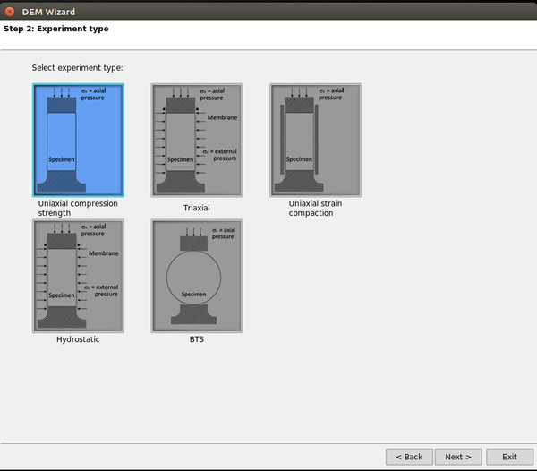Pick the Uniaxial strain compaction diagram
The width and height of the screenshot is (537, 471).
[315, 140]
